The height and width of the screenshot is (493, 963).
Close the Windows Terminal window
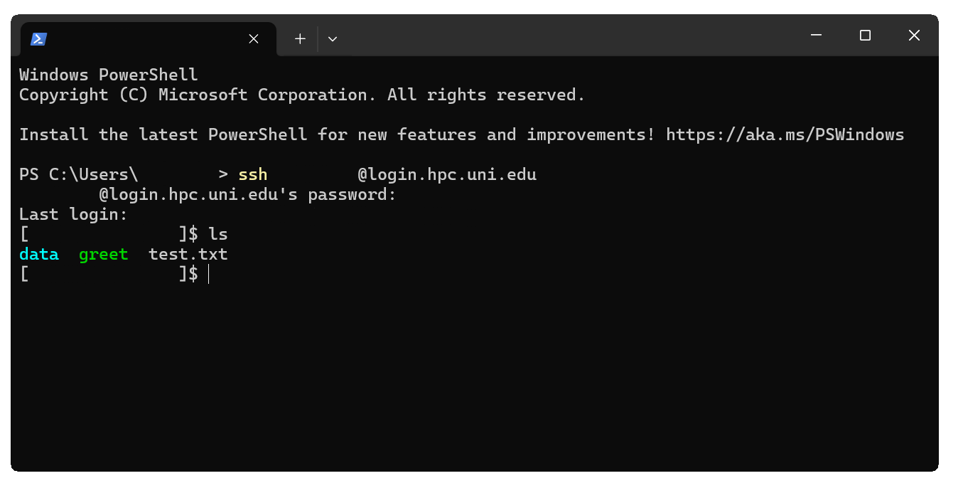(914, 36)
